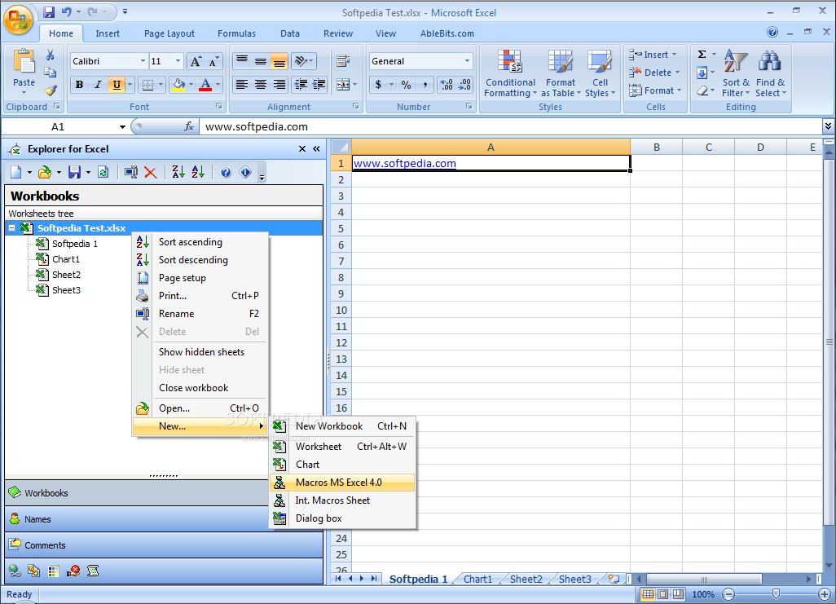Screen dimensions: 836x604
Task: Toggle Center horizontal alignment
Action: (260, 85)
